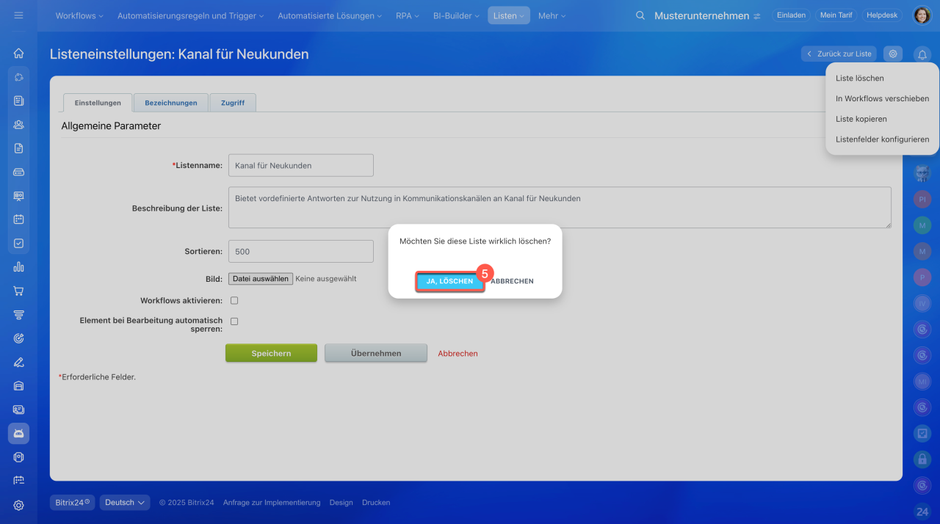
Task: Click the red Abbrechen link below form
Action: pos(458,354)
